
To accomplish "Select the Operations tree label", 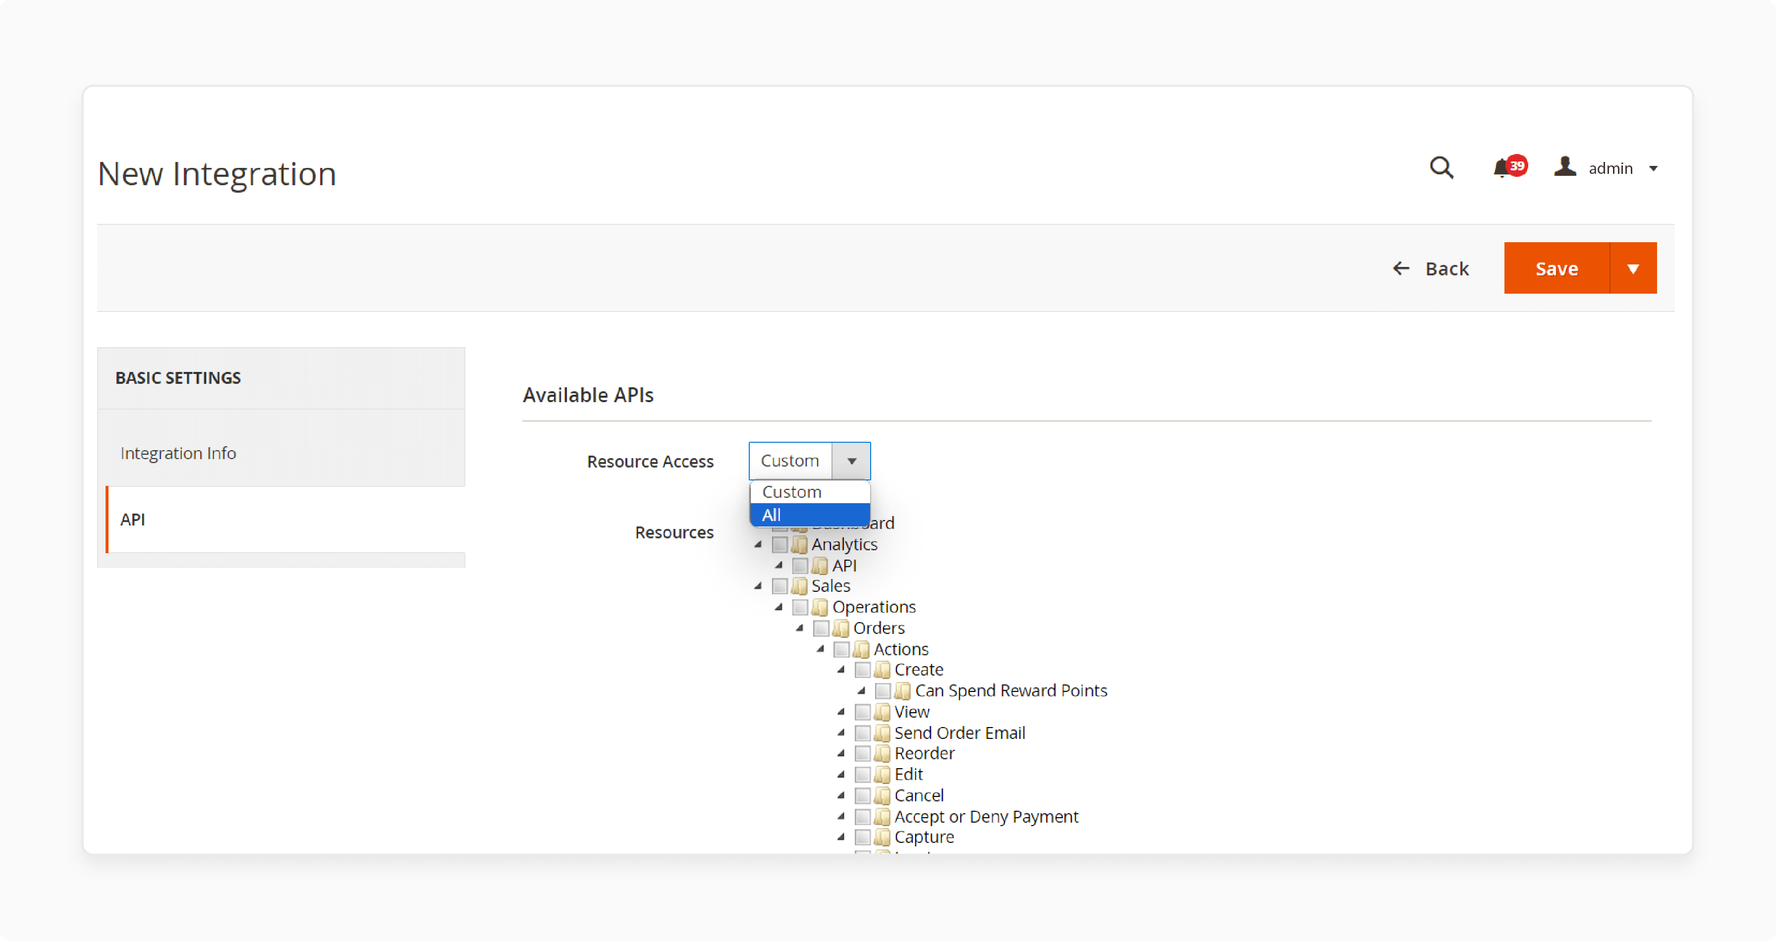I will pyautogui.click(x=874, y=608).
